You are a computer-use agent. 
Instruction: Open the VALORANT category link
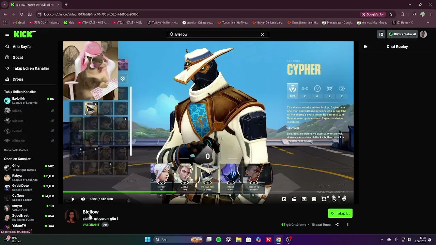[91, 225]
